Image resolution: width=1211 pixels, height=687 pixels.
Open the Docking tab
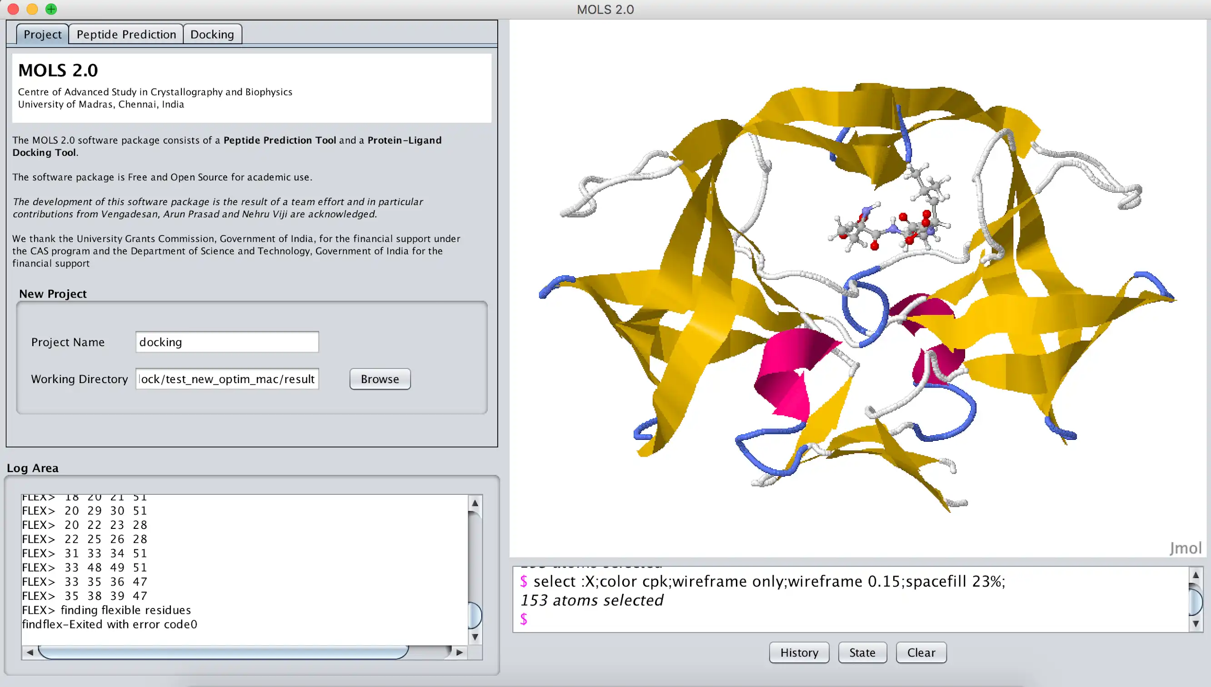click(212, 34)
